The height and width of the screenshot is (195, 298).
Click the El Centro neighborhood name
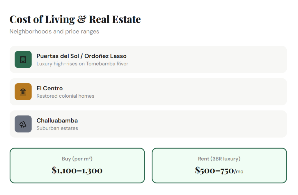click(x=49, y=88)
